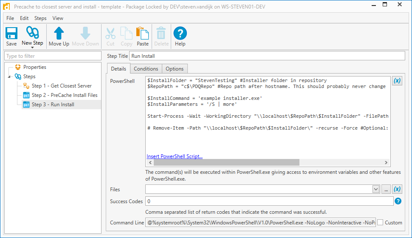The image size is (412, 238).
Task: Click the Remove-Item comment line in script
Action: point(268,128)
